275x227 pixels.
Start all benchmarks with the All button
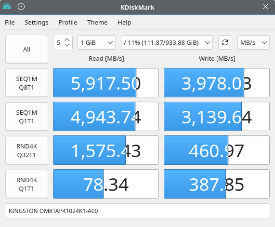26,49
